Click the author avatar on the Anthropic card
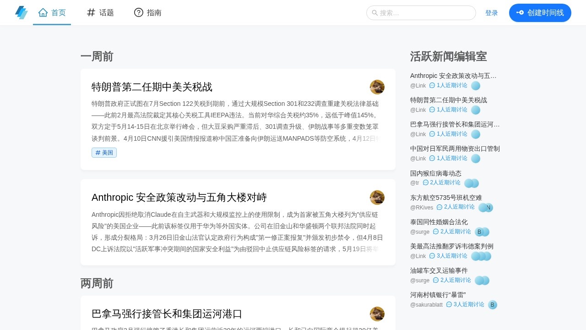Image resolution: width=586 pixels, height=330 pixels. (x=377, y=198)
